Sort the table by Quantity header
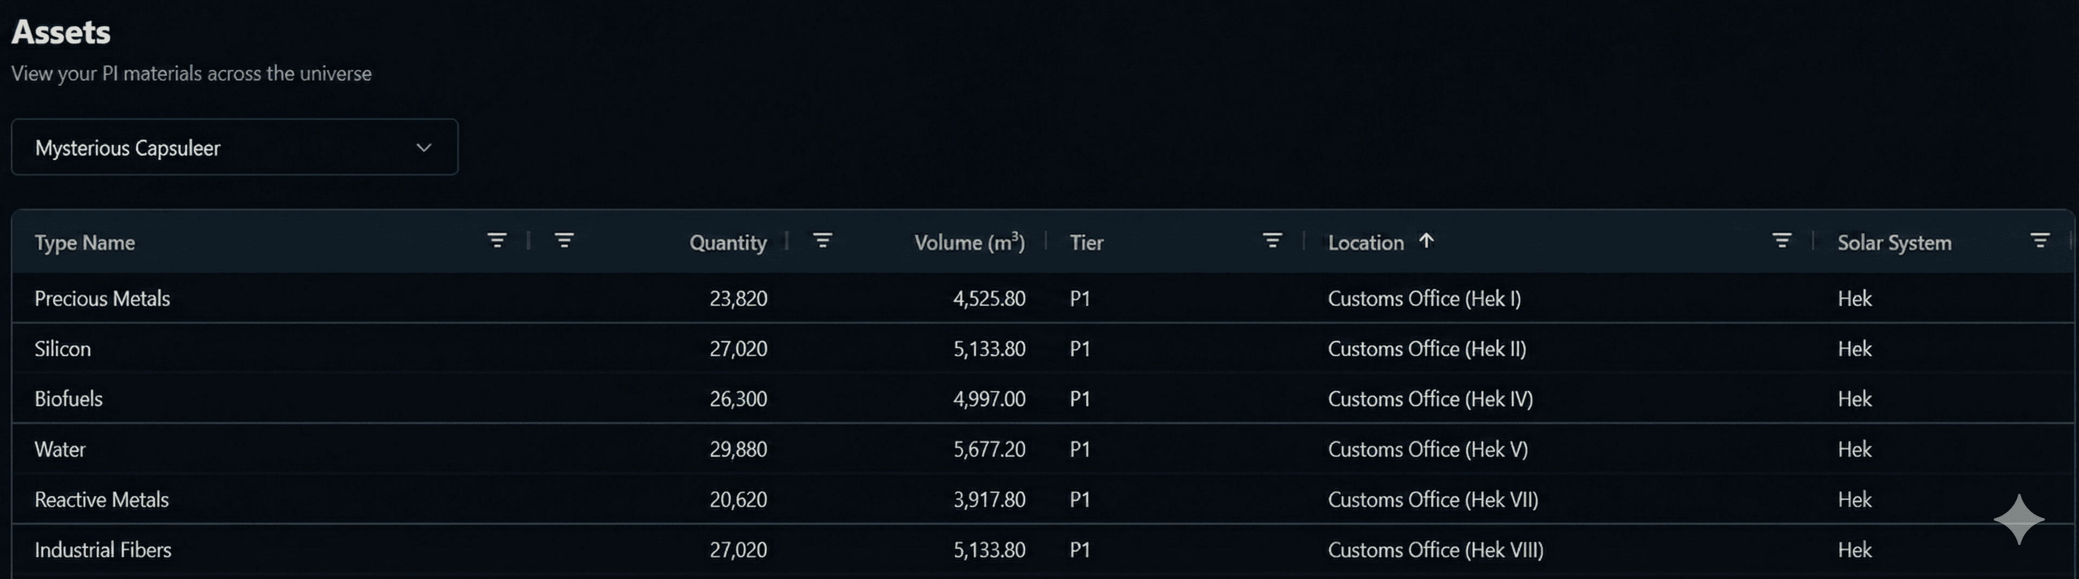This screenshot has width=2079, height=579. [727, 242]
